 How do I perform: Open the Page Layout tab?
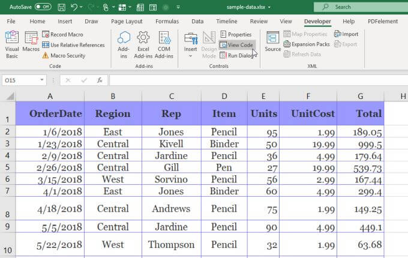[x=127, y=22]
